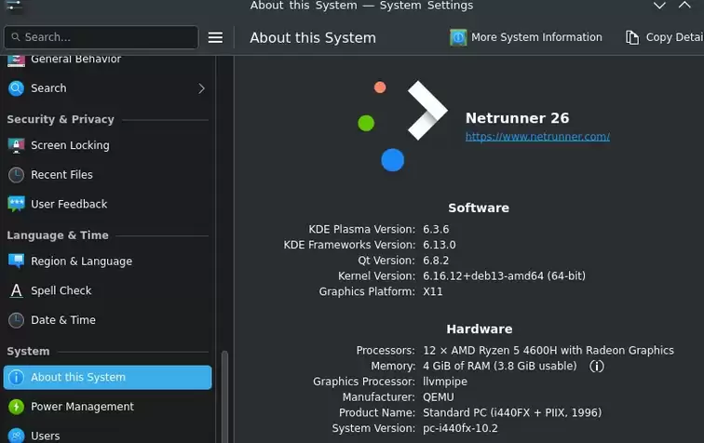Open the netrunner.com website link
704x443 pixels.
coord(537,137)
